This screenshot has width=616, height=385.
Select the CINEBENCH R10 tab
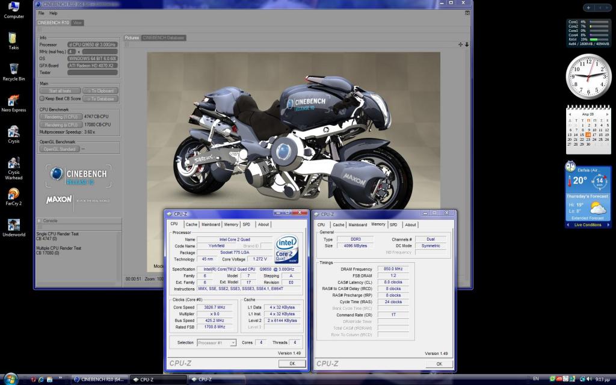click(x=54, y=23)
